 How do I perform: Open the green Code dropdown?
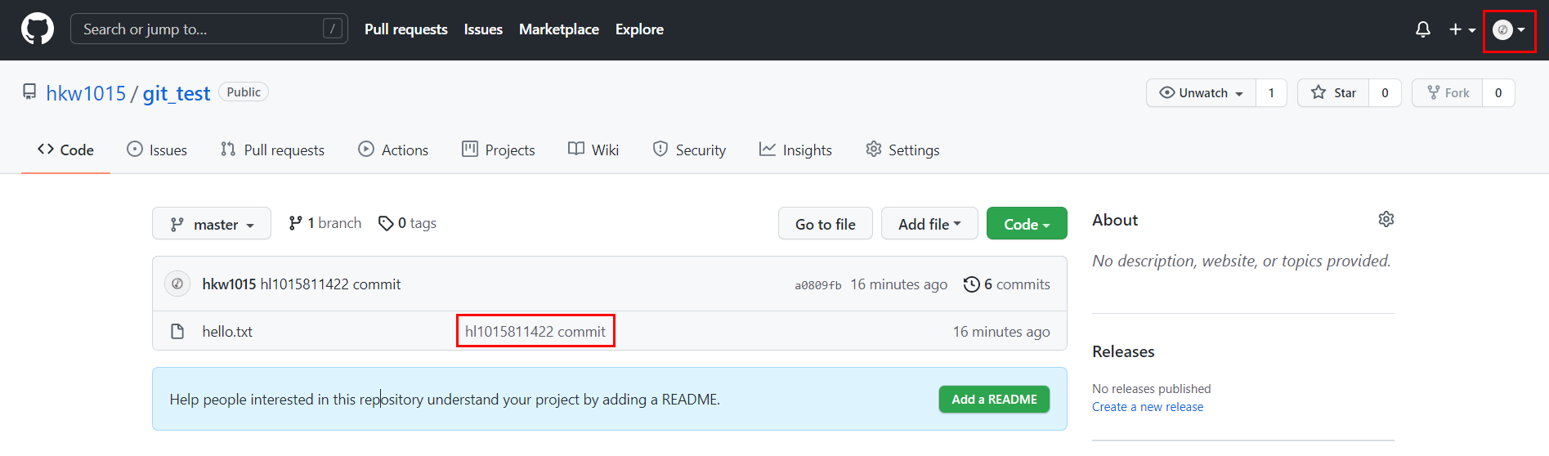click(x=1027, y=223)
